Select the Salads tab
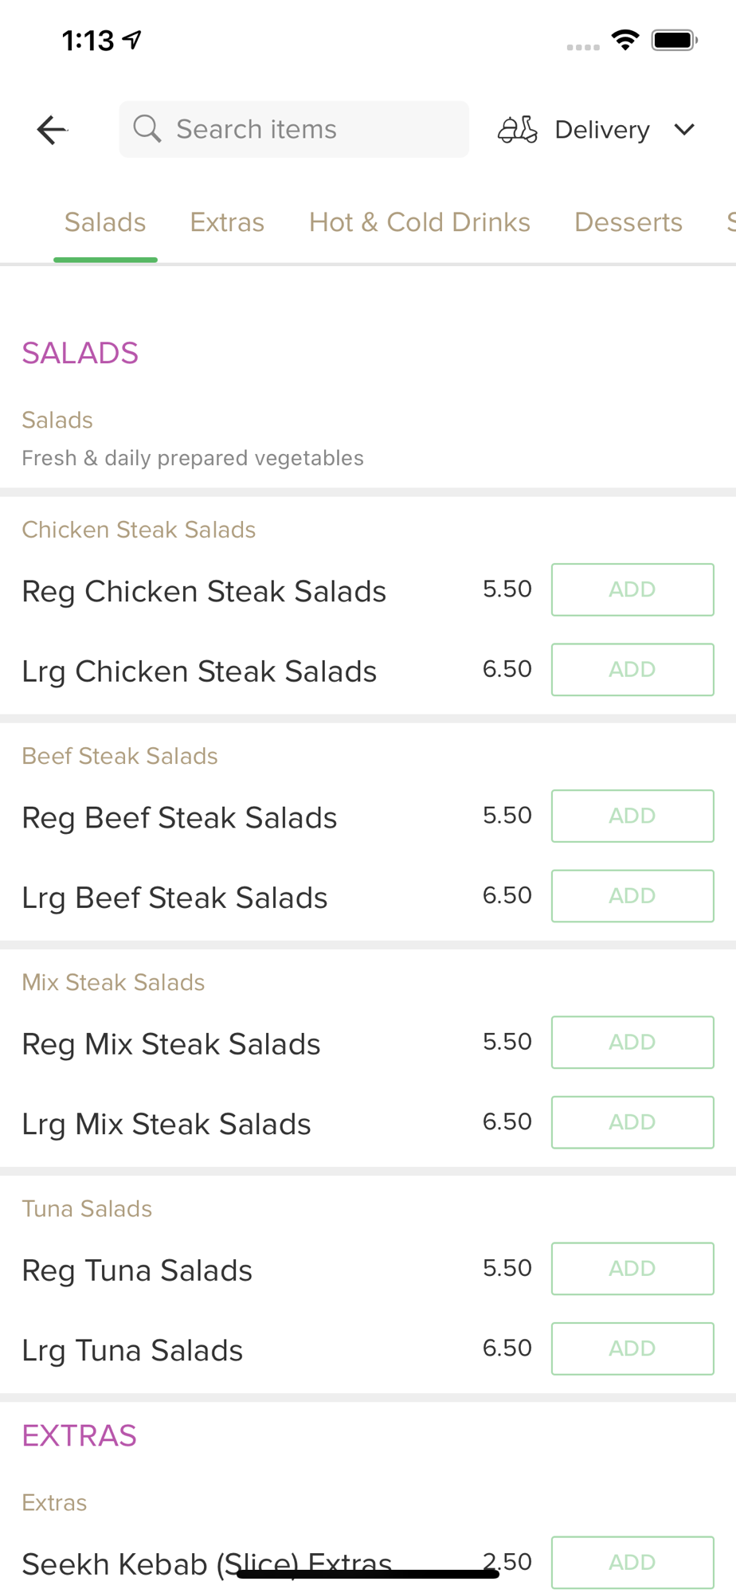Viewport: 736px width, 1593px height. point(105,222)
